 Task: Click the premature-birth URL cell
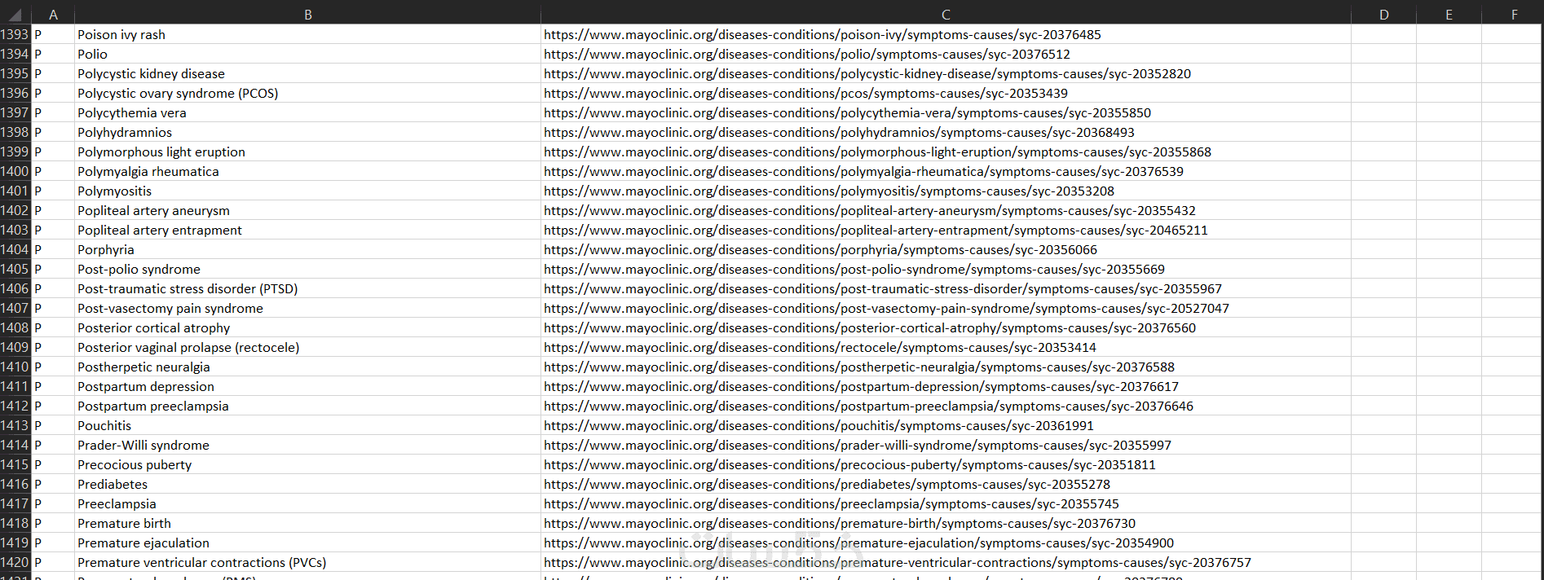[946, 523]
